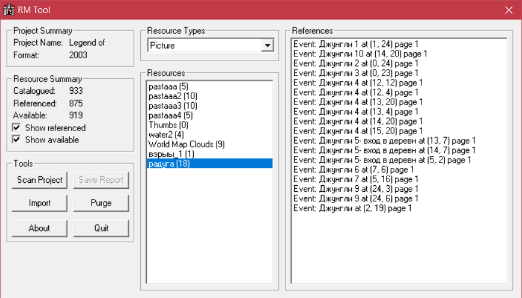Click the RM Tool app icon in title bar
This screenshot has height=298, width=522.
[9, 9]
